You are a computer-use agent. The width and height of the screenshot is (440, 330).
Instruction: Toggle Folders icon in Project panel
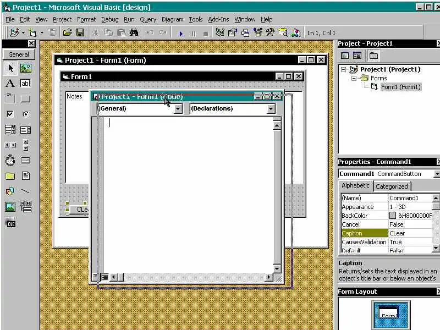tap(373, 56)
